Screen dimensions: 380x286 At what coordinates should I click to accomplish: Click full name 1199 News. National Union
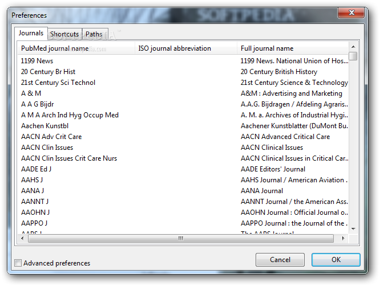tap(294, 61)
